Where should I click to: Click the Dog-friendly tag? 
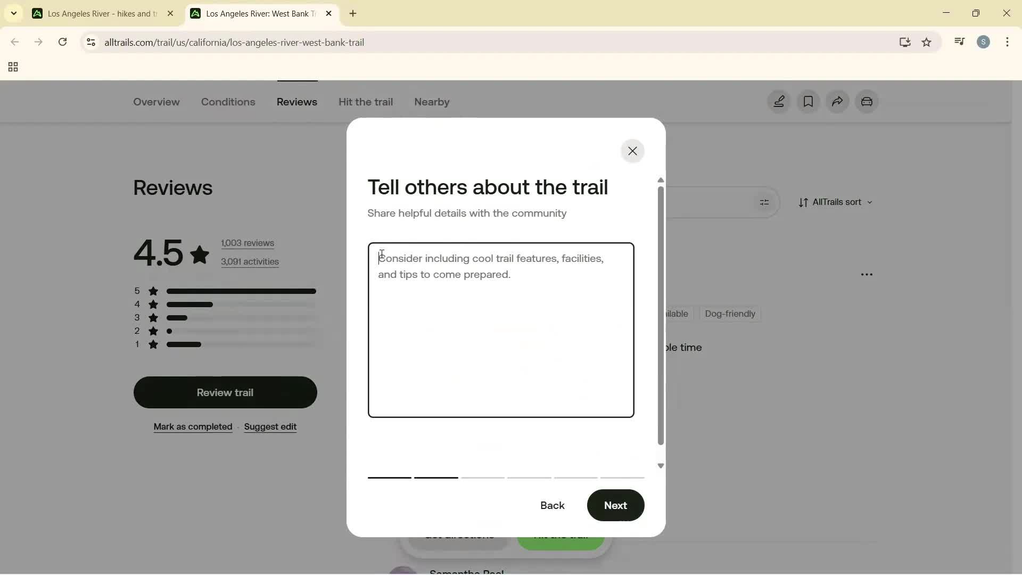[729, 314]
